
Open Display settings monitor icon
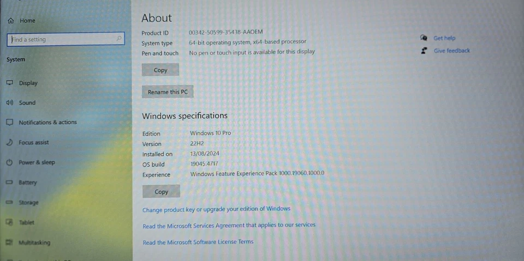coord(10,83)
